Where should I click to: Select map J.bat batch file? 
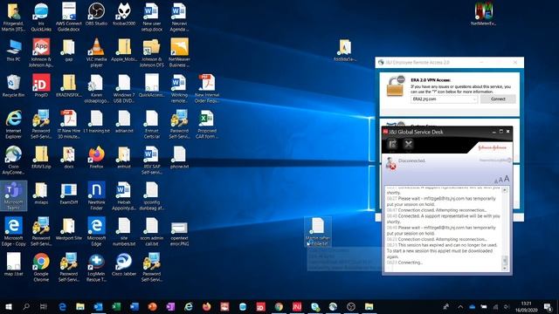tap(13, 264)
